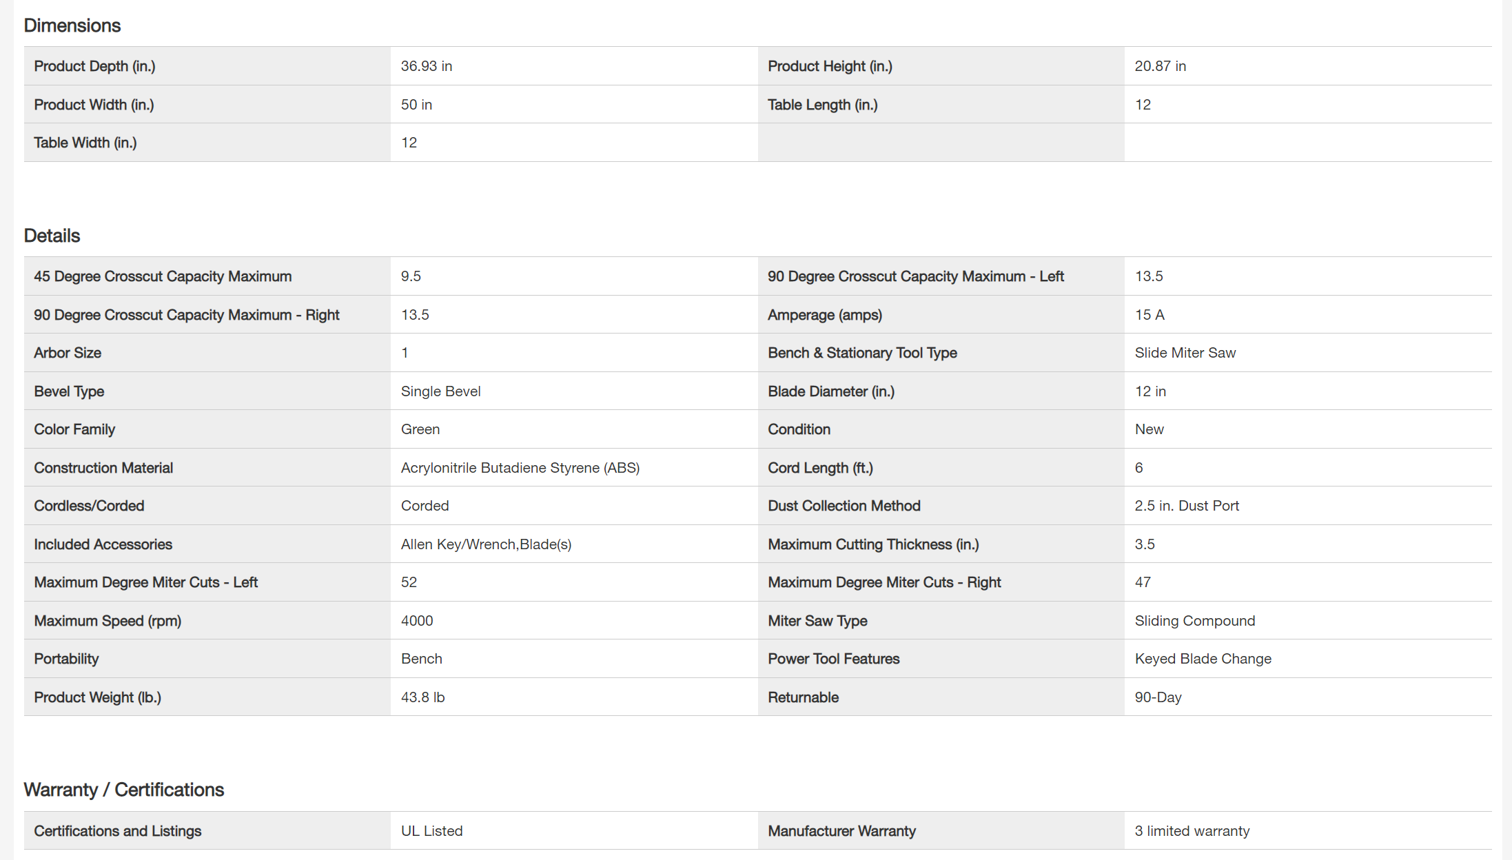The width and height of the screenshot is (1512, 860).
Task: Click the Color Family Green value
Action: 420,429
